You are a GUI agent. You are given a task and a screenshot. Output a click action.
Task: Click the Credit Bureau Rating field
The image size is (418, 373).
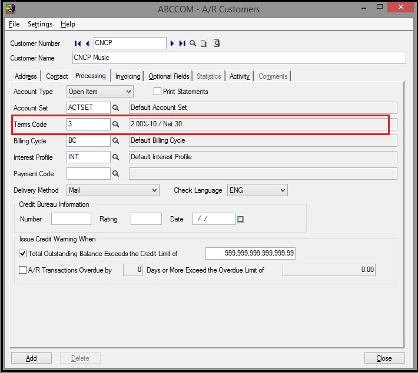coord(146,219)
